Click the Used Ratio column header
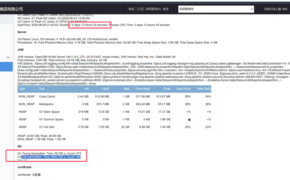 (183, 89)
